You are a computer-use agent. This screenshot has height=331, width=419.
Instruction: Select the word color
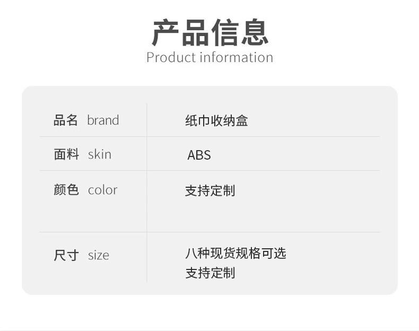tap(102, 190)
